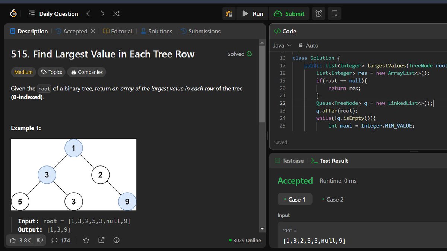Click the root input value field
The height and width of the screenshot is (251, 447).
[x=362, y=236]
